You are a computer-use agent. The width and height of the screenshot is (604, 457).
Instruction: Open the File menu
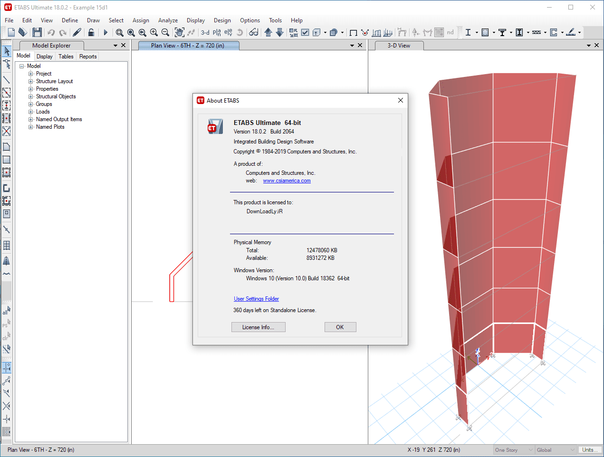pyautogui.click(x=9, y=20)
